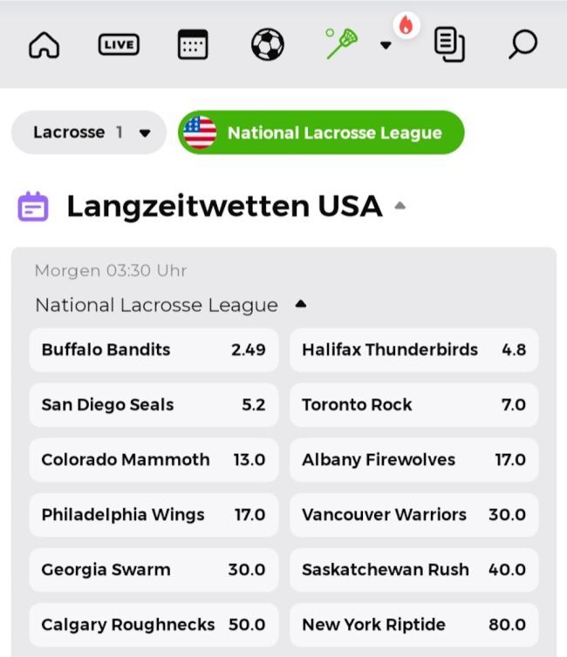
Task: Open the Lacrosse 1 dropdown
Action: click(x=89, y=132)
